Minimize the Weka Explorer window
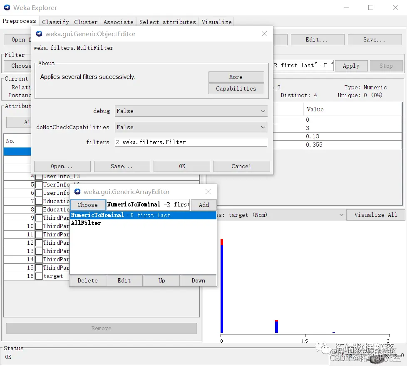The height and width of the screenshot is (366, 407). click(347, 7)
